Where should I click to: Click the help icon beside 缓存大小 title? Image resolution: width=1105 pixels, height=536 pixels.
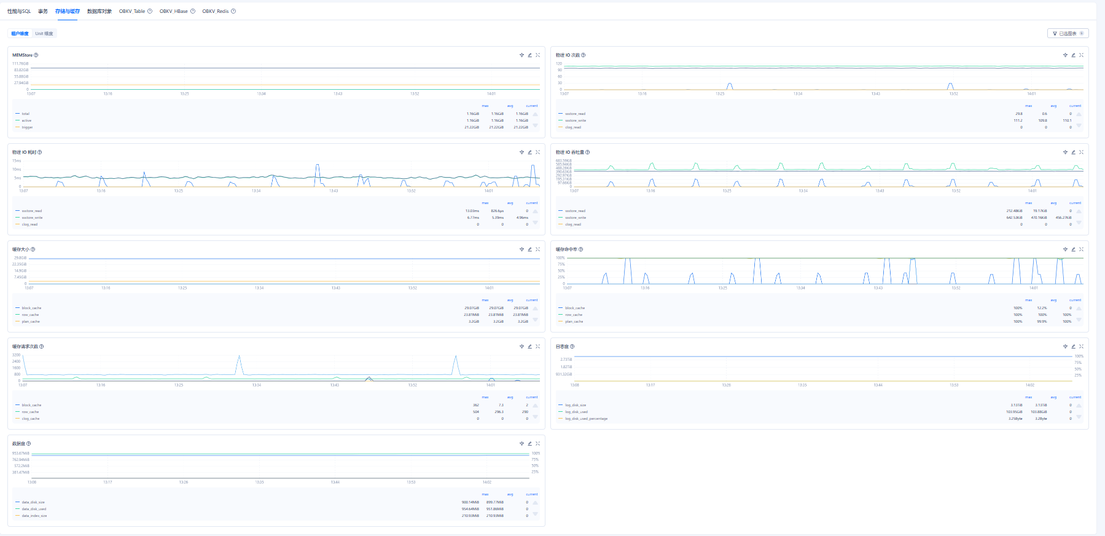(x=33, y=250)
